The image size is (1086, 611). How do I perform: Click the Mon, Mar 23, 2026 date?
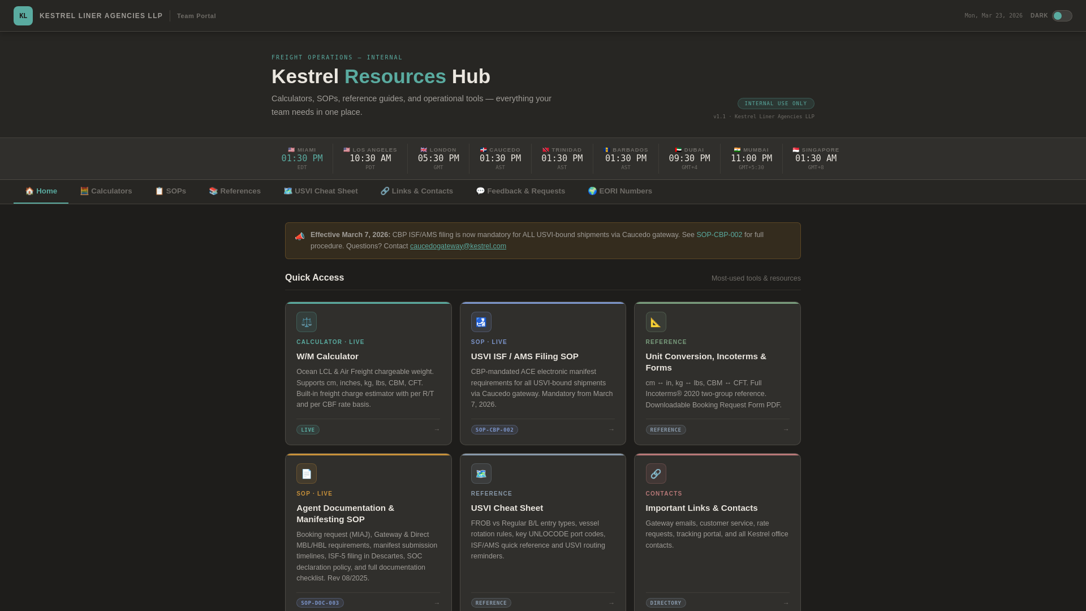click(x=993, y=16)
